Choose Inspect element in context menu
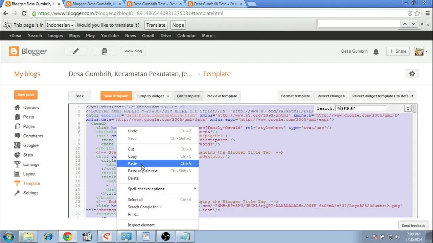 158,225
